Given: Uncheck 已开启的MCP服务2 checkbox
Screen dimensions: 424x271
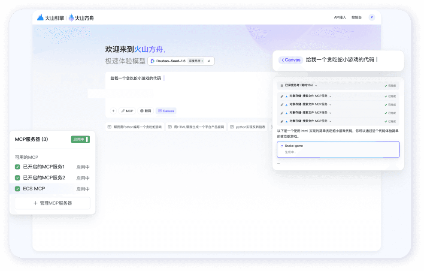Looking at the screenshot, I should point(18,178).
